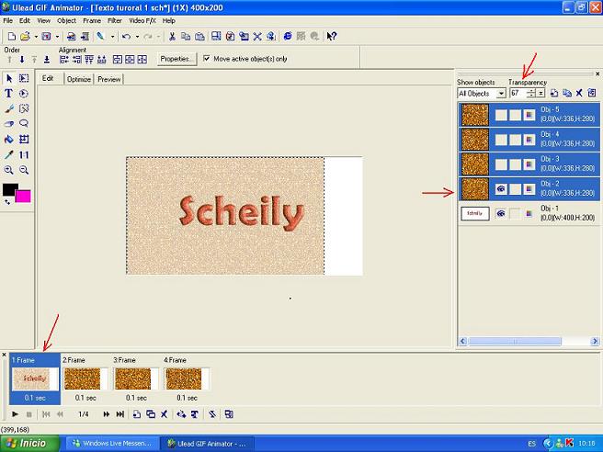
Task: Click the Open file folder icon
Action: click(x=25, y=37)
